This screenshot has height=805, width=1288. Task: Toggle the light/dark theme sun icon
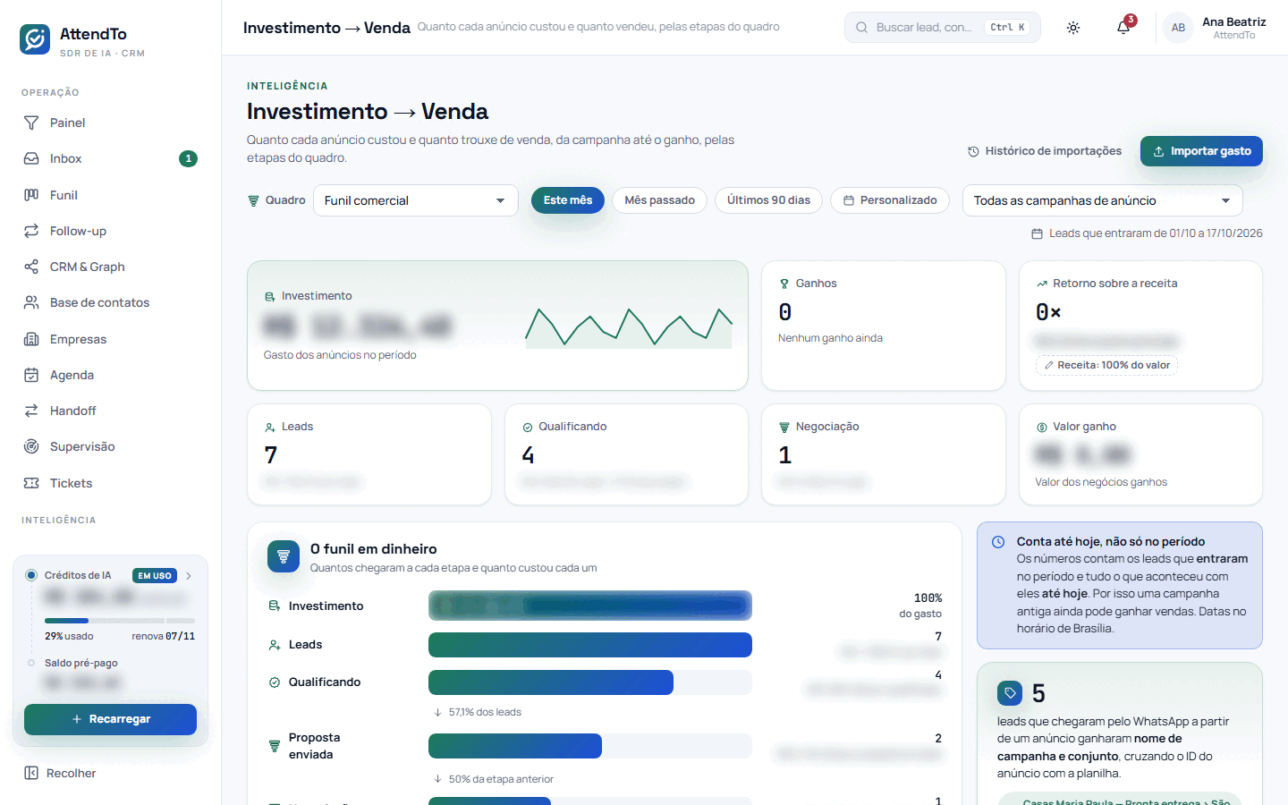click(x=1073, y=28)
